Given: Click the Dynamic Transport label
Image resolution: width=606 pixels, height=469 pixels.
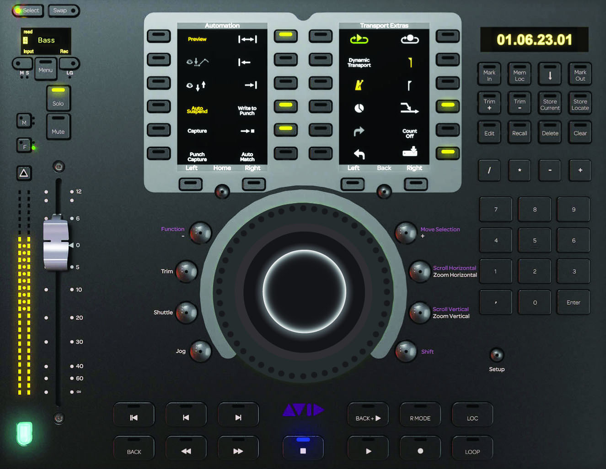Looking at the screenshot, I should point(359,63).
